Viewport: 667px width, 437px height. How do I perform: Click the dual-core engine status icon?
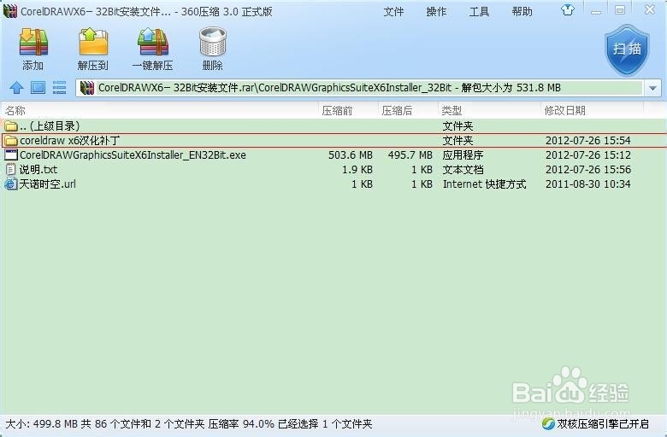click(548, 424)
